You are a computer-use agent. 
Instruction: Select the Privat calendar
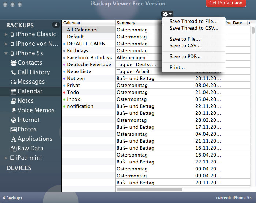pyautogui.click(x=89, y=86)
